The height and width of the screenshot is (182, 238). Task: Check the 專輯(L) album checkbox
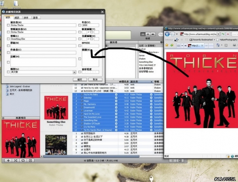[8, 39]
